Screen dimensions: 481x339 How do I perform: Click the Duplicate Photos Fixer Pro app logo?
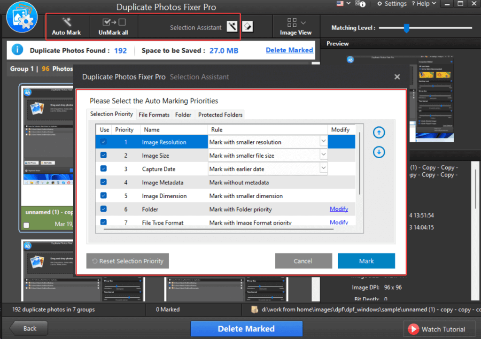tap(22, 17)
